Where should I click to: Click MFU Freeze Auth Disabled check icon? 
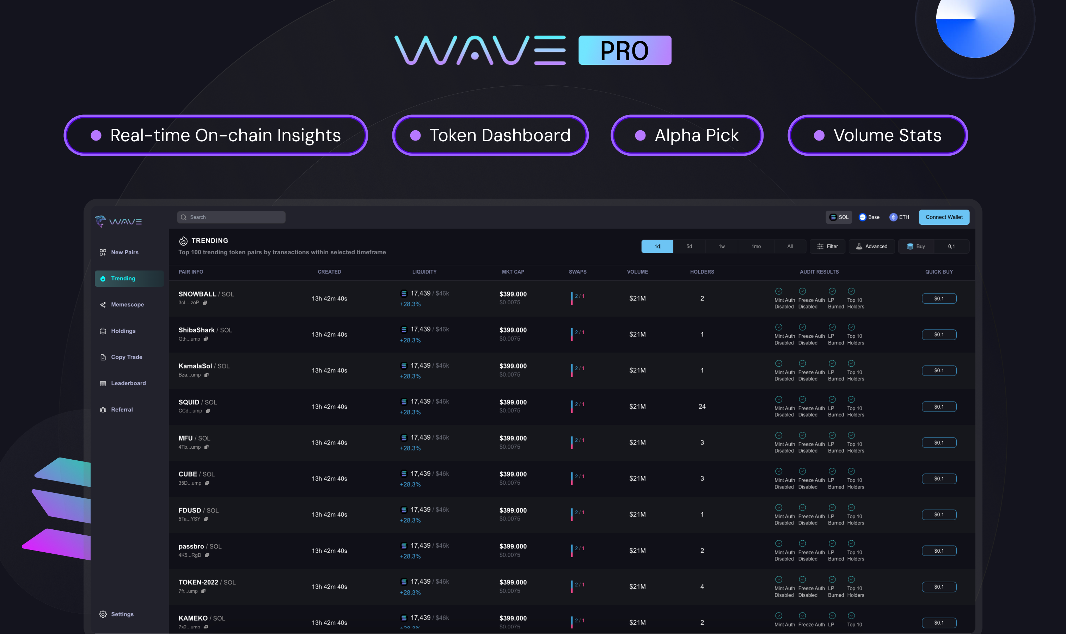[803, 435]
